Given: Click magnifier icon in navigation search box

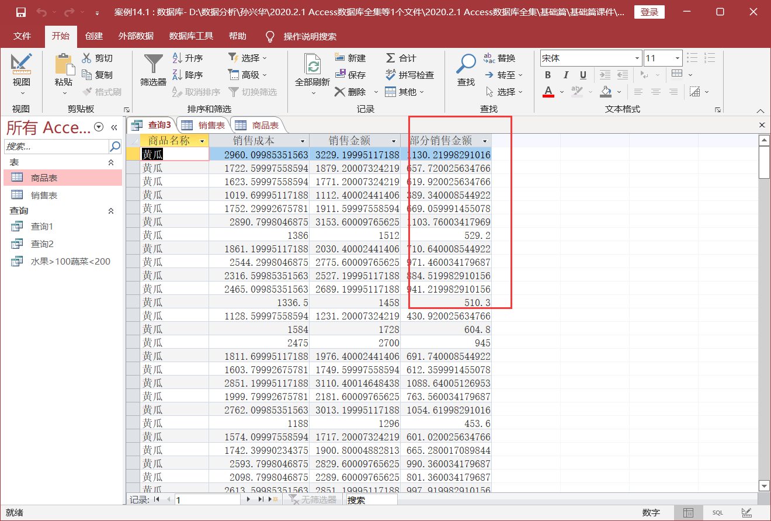Looking at the screenshot, I should (x=116, y=146).
